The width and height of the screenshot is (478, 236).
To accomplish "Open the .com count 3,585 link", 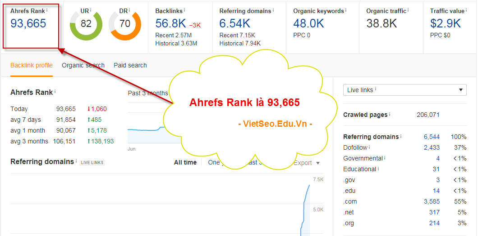I will pyautogui.click(x=432, y=201).
